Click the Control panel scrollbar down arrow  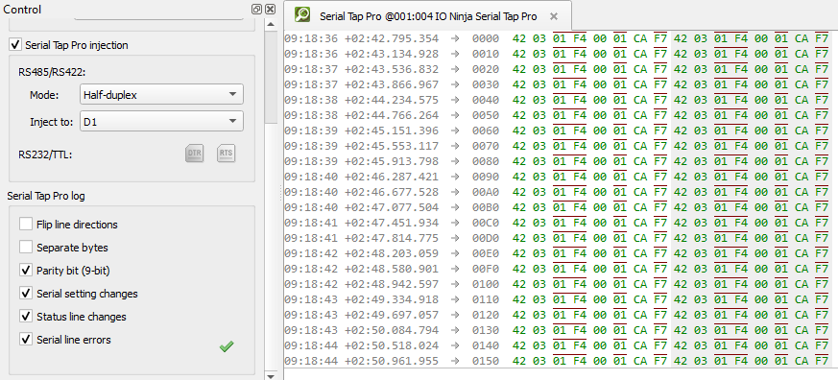271,376
